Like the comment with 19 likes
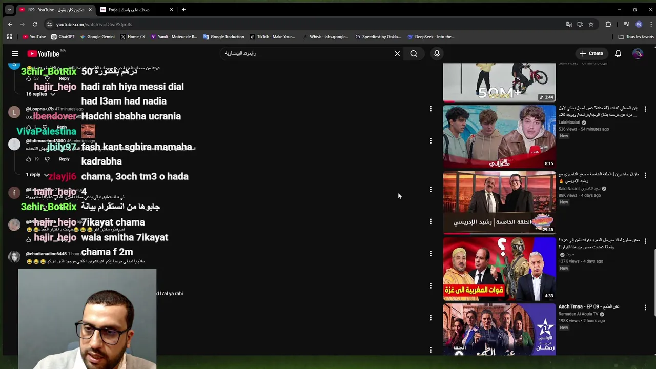Viewport: 656px width, 369px height. (x=29, y=159)
